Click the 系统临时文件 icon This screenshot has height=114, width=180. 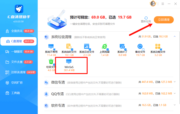pos(69,46)
